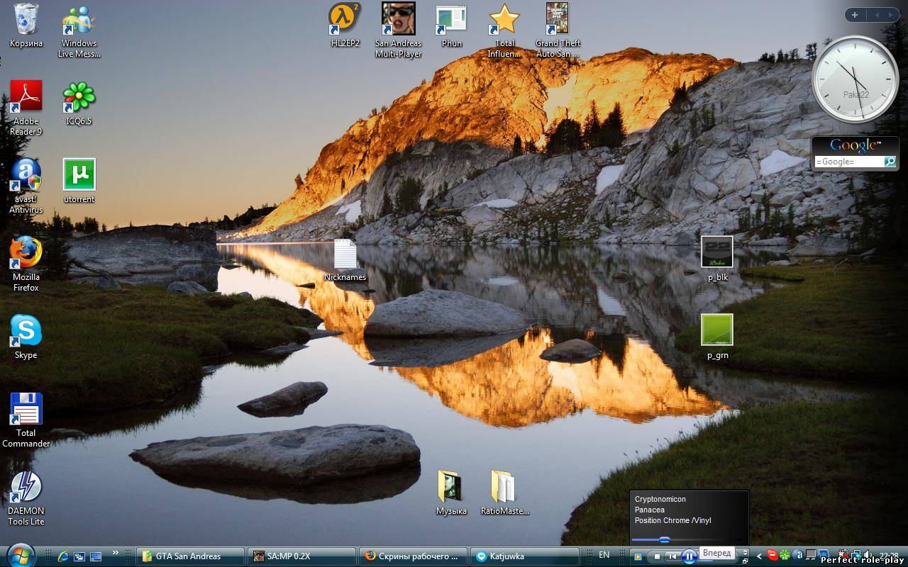The image size is (908, 567).
Task: Select the Total Influence star icon
Action: tap(504, 30)
